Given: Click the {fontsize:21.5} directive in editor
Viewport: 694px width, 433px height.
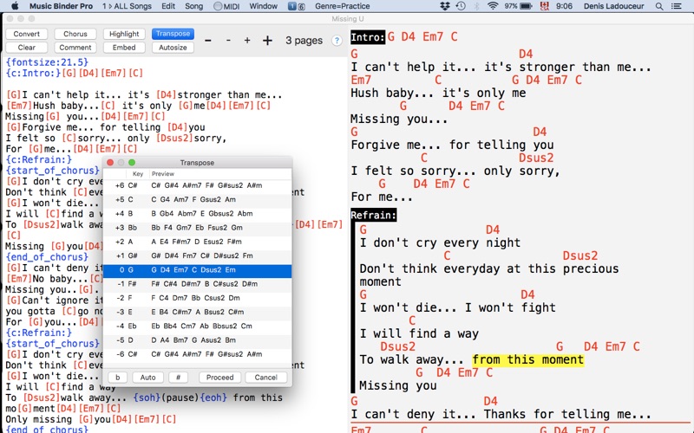Looking at the screenshot, I should (47, 62).
